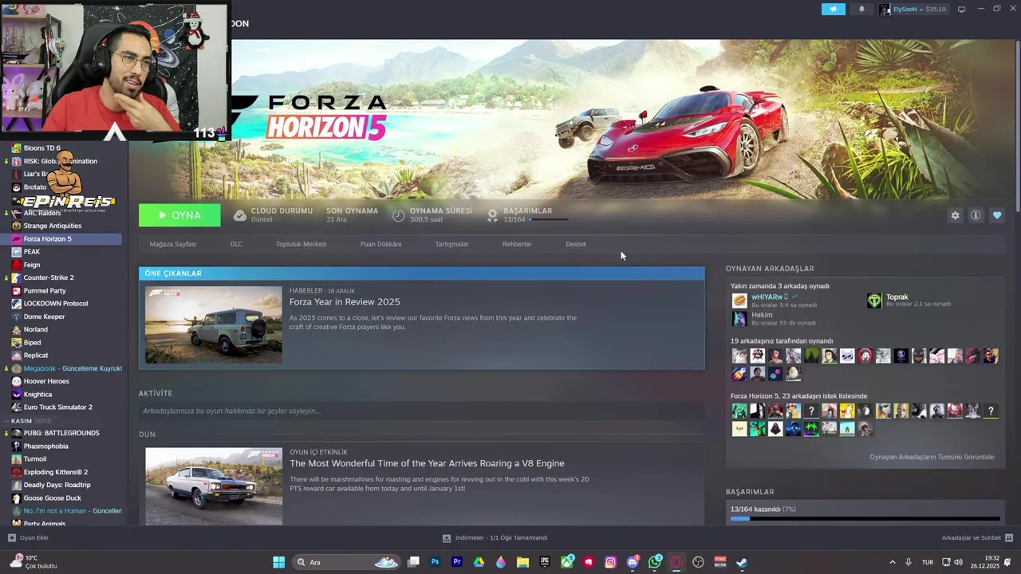Open Tartışmalar tab

click(451, 244)
